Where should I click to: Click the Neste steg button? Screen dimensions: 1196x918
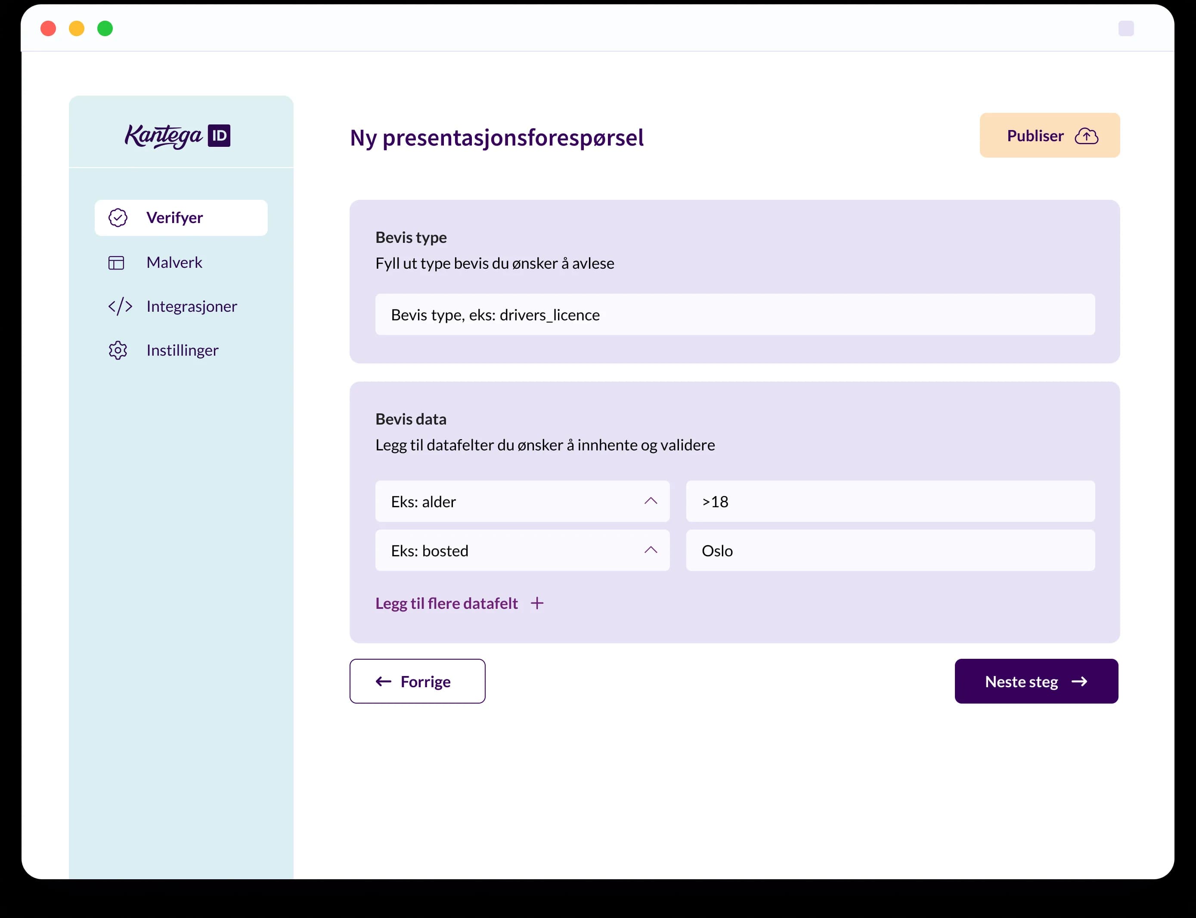coord(1036,682)
